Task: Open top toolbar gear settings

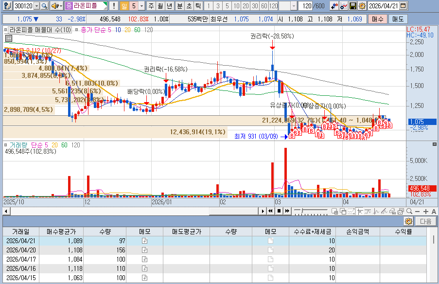Action: (362, 6)
